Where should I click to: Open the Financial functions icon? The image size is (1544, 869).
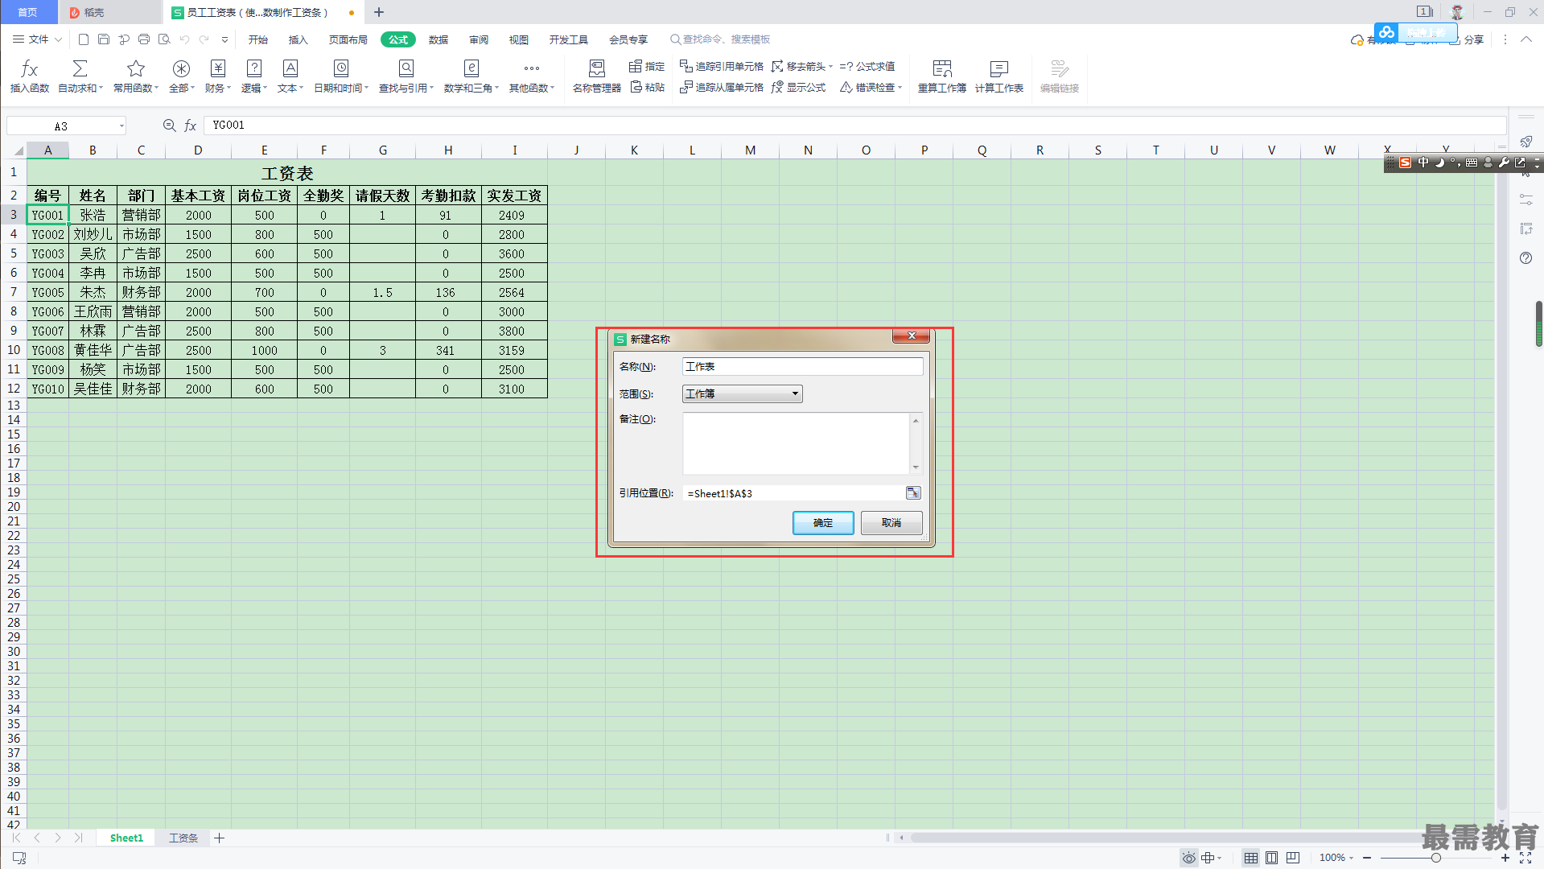pos(218,69)
